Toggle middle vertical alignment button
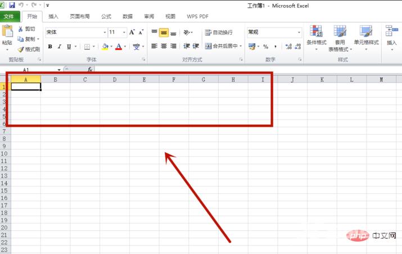402x254 pixels. [x=164, y=33]
